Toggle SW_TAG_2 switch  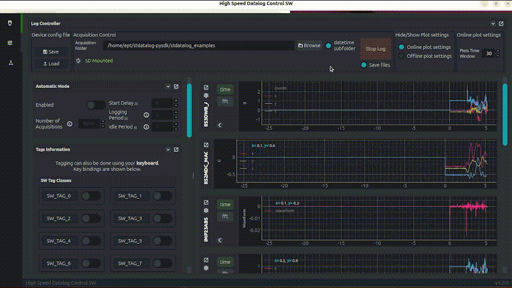coord(91,219)
